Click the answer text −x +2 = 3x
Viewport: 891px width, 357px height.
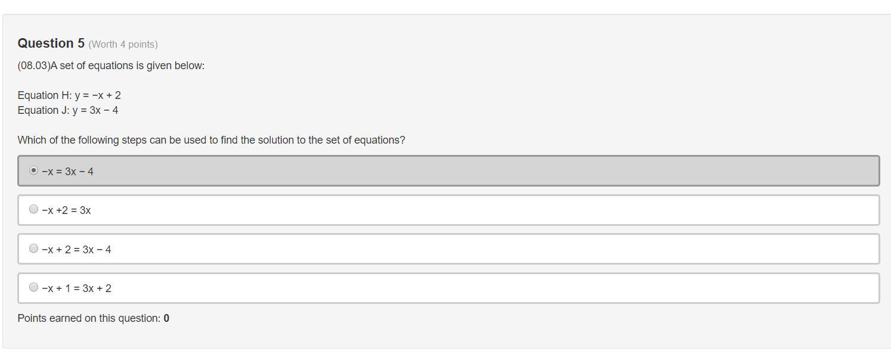tap(67, 210)
